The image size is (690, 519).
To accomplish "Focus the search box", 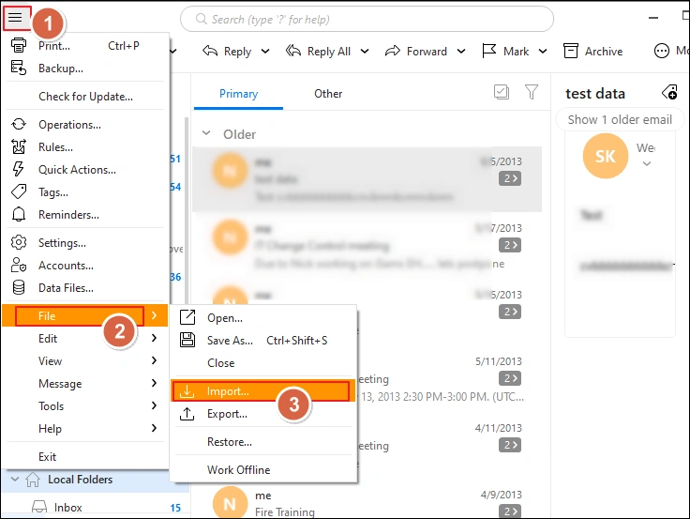I will pos(367,19).
